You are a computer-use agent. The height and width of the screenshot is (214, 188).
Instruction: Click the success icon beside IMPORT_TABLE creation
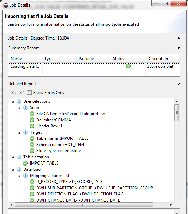[x=25, y=163]
